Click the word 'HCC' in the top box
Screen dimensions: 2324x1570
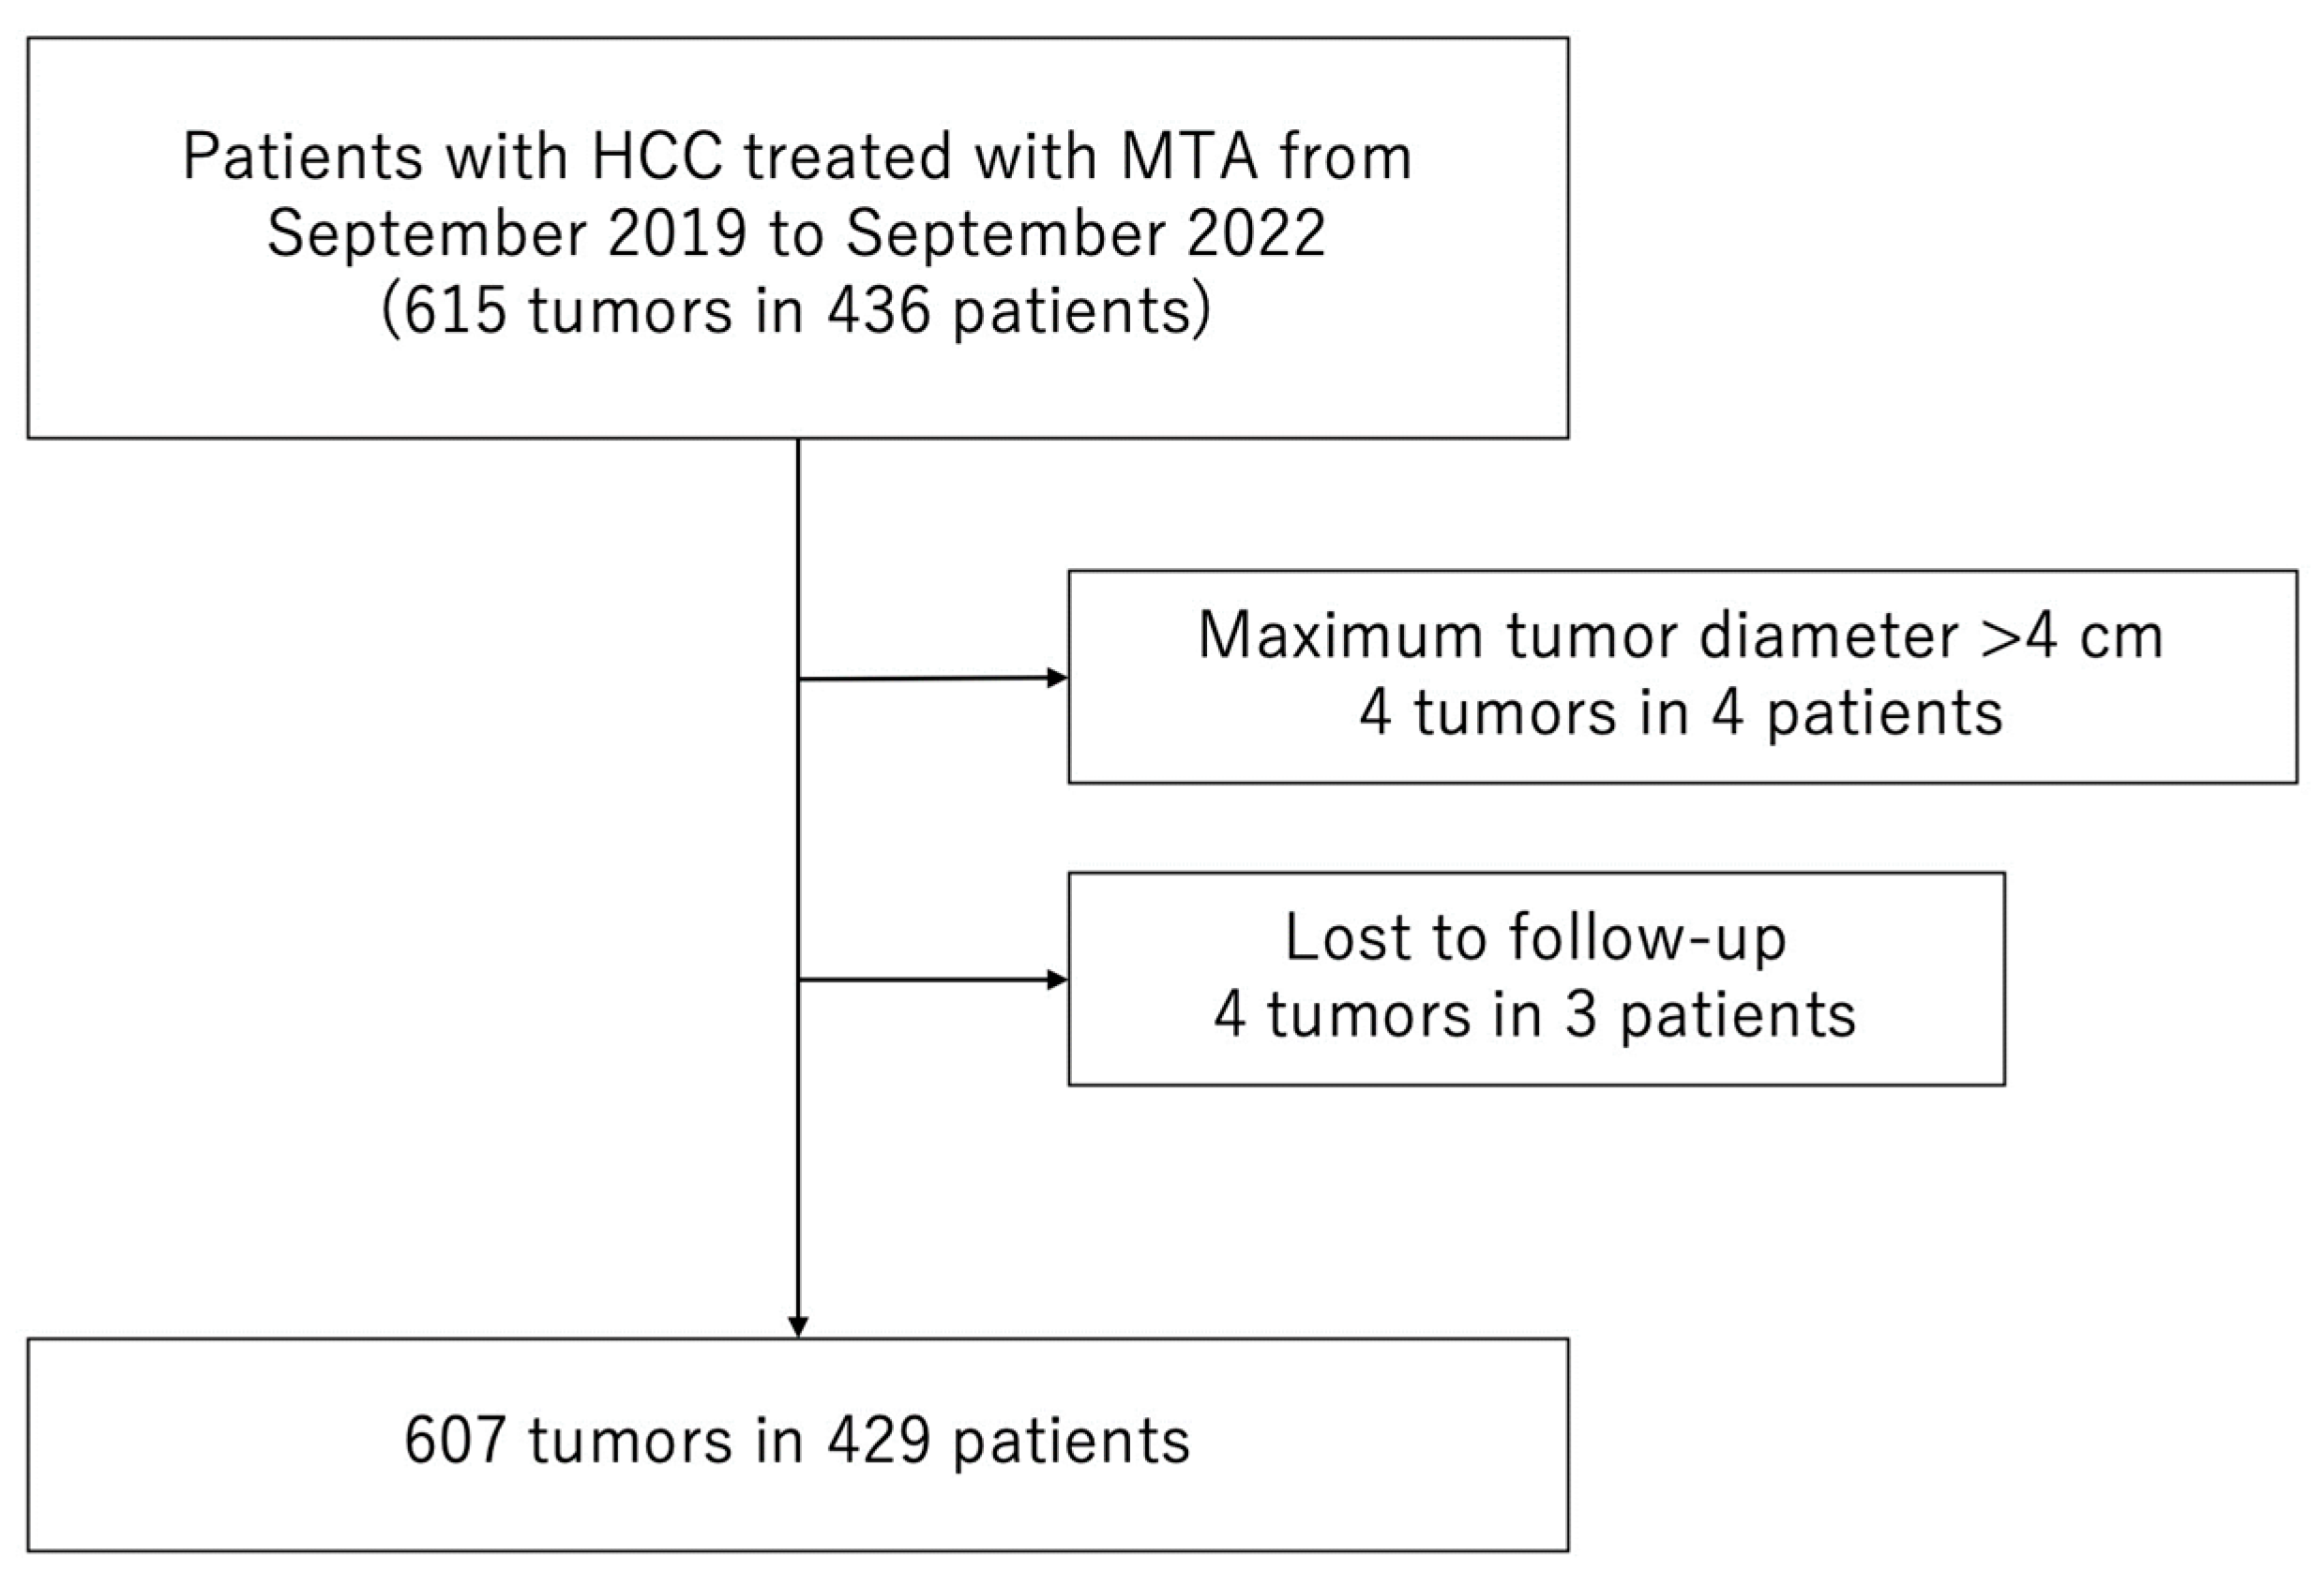coord(656,157)
